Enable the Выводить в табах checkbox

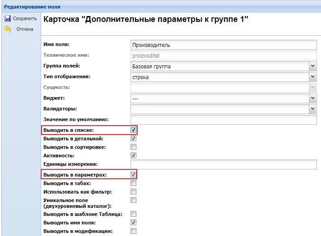coord(133,183)
